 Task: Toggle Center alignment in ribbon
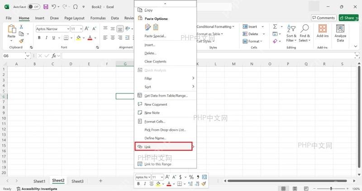113,37
